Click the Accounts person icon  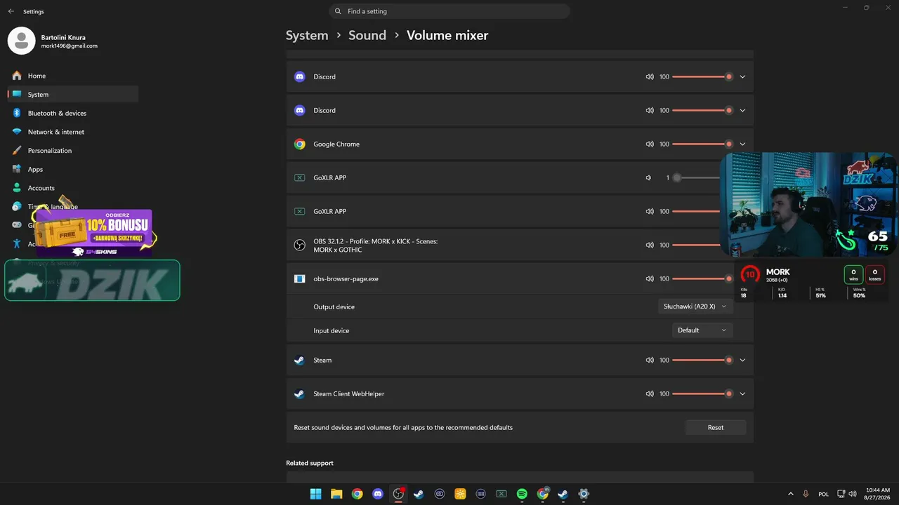(17, 188)
